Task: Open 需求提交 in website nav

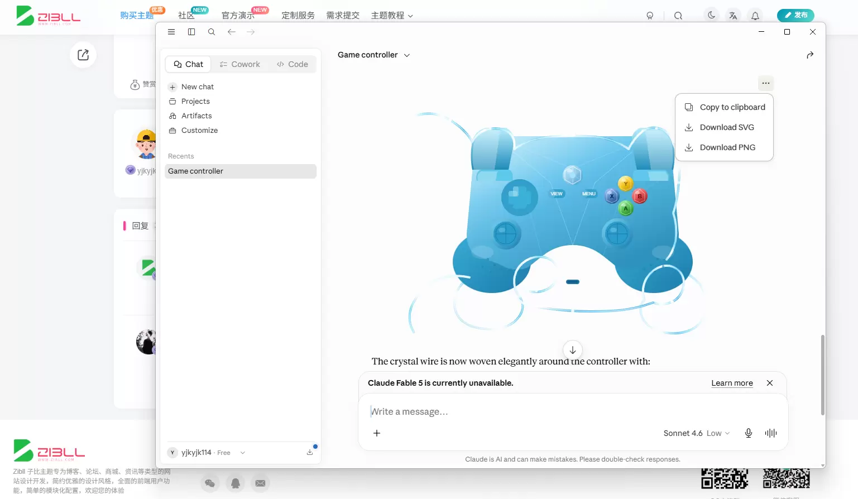Action: pyautogui.click(x=343, y=16)
